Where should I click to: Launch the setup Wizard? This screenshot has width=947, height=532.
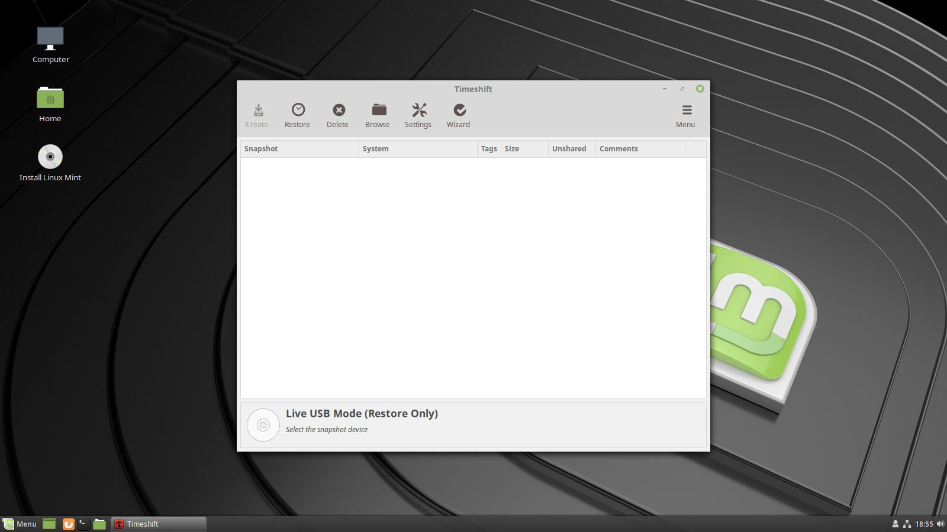(458, 116)
